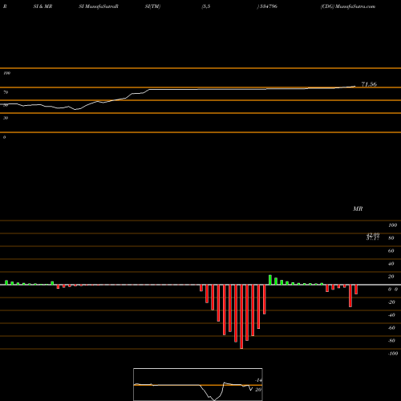This screenshot has width=401, height=401.
Task: Click the tallest green MR bar mid-chart
Action: click(x=270, y=280)
